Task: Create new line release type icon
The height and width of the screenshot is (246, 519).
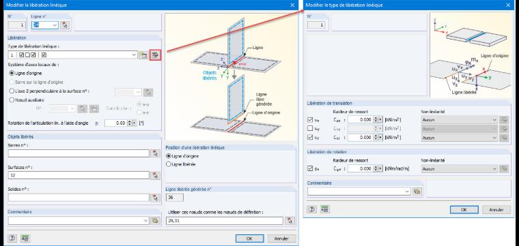Action: 143,55
